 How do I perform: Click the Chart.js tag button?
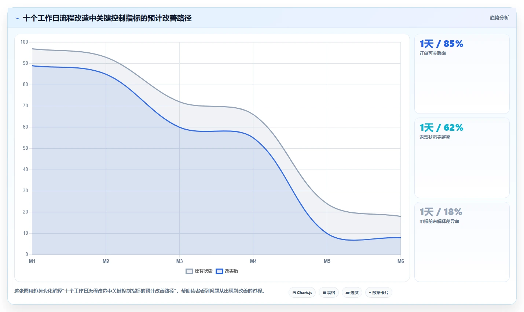(302, 293)
